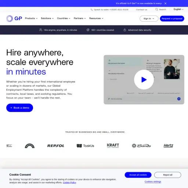The height and width of the screenshot is (188, 188).
Task: Click Request a proposal button
Action: (x=172, y=19)
